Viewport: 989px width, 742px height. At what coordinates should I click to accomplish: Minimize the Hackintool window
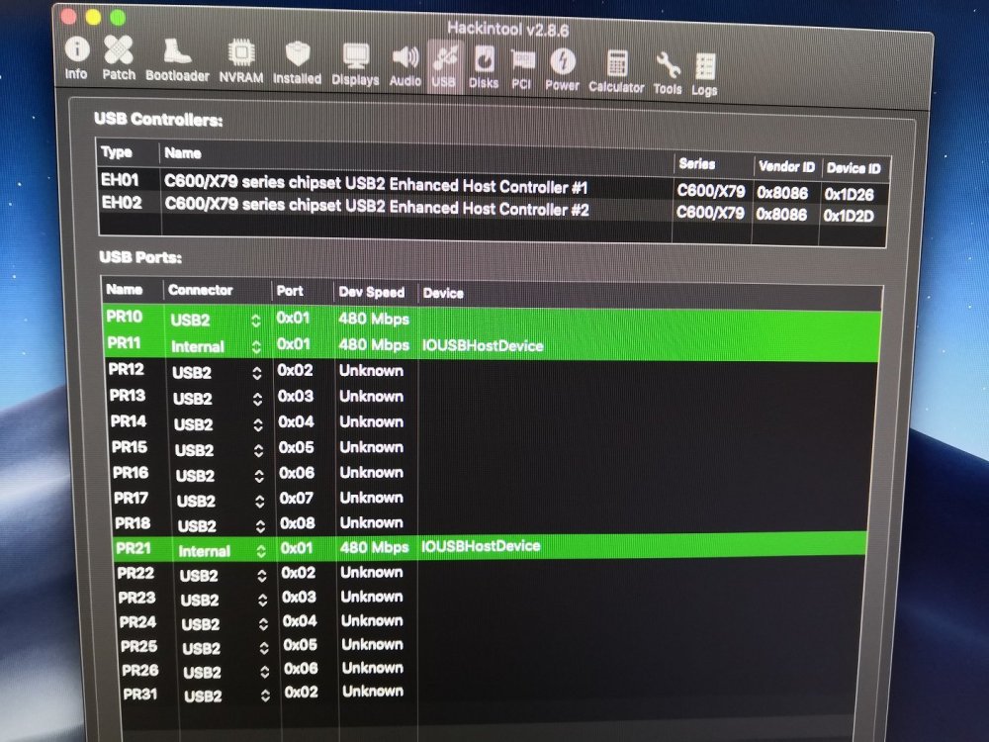coord(93,17)
